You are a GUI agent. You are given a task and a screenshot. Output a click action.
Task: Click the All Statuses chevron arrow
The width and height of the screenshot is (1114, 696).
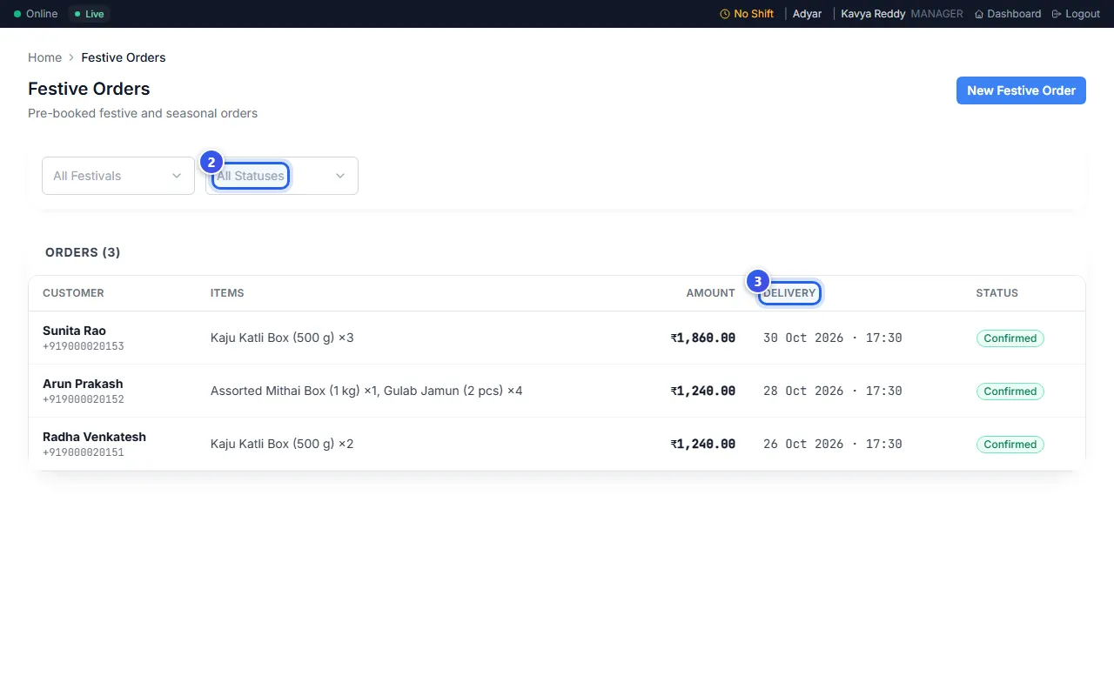click(340, 176)
